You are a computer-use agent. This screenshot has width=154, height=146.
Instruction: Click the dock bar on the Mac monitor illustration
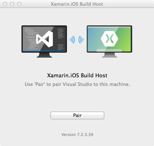click(x=109, y=50)
